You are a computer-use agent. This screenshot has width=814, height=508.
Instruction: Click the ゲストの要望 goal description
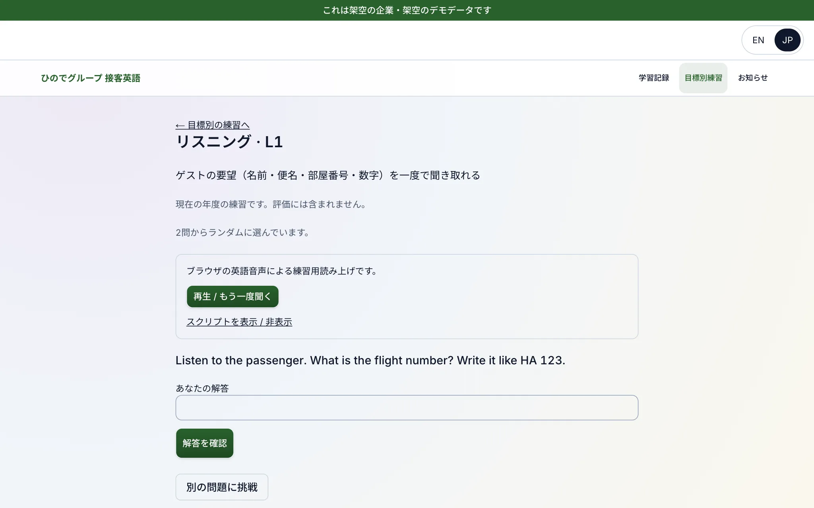point(328,175)
